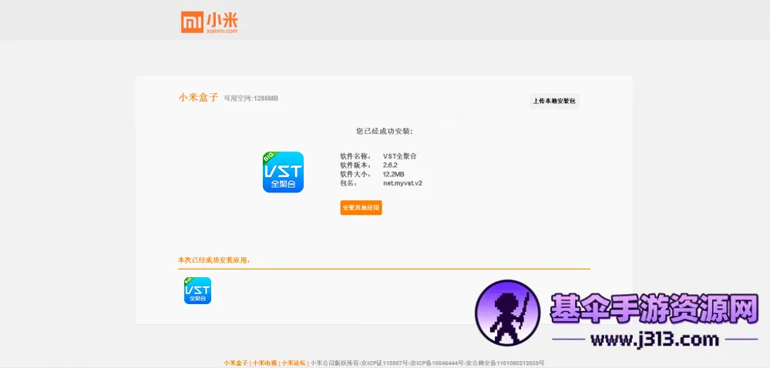Click the 小米盒子 orange heading
Screen dimensions: 770x368
(198, 98)
